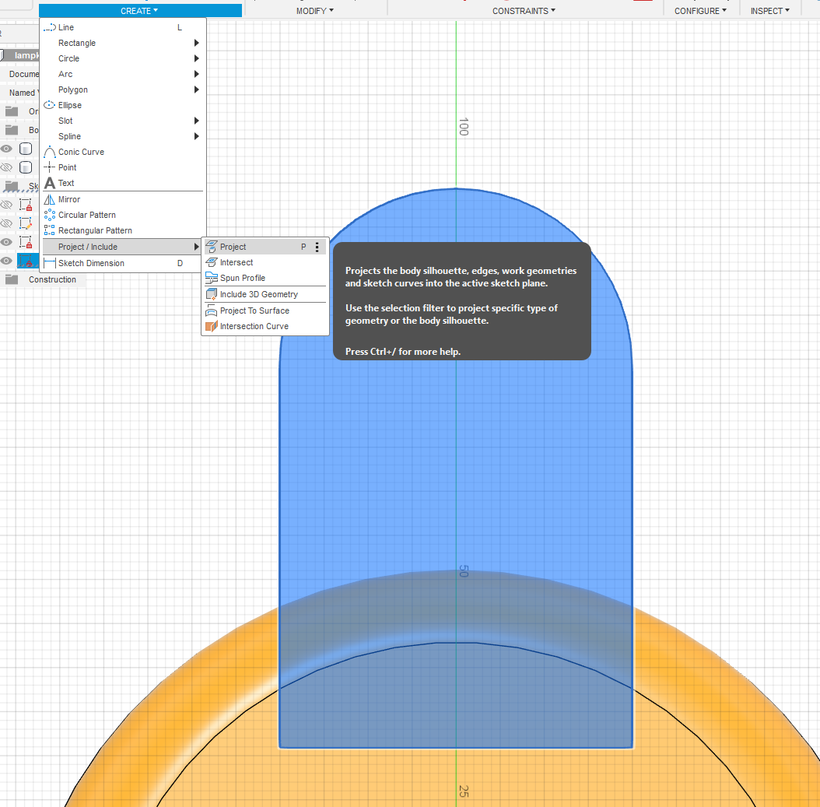
Task: Choose the Ellipse tool icon
Action: [x=50, y=105]
